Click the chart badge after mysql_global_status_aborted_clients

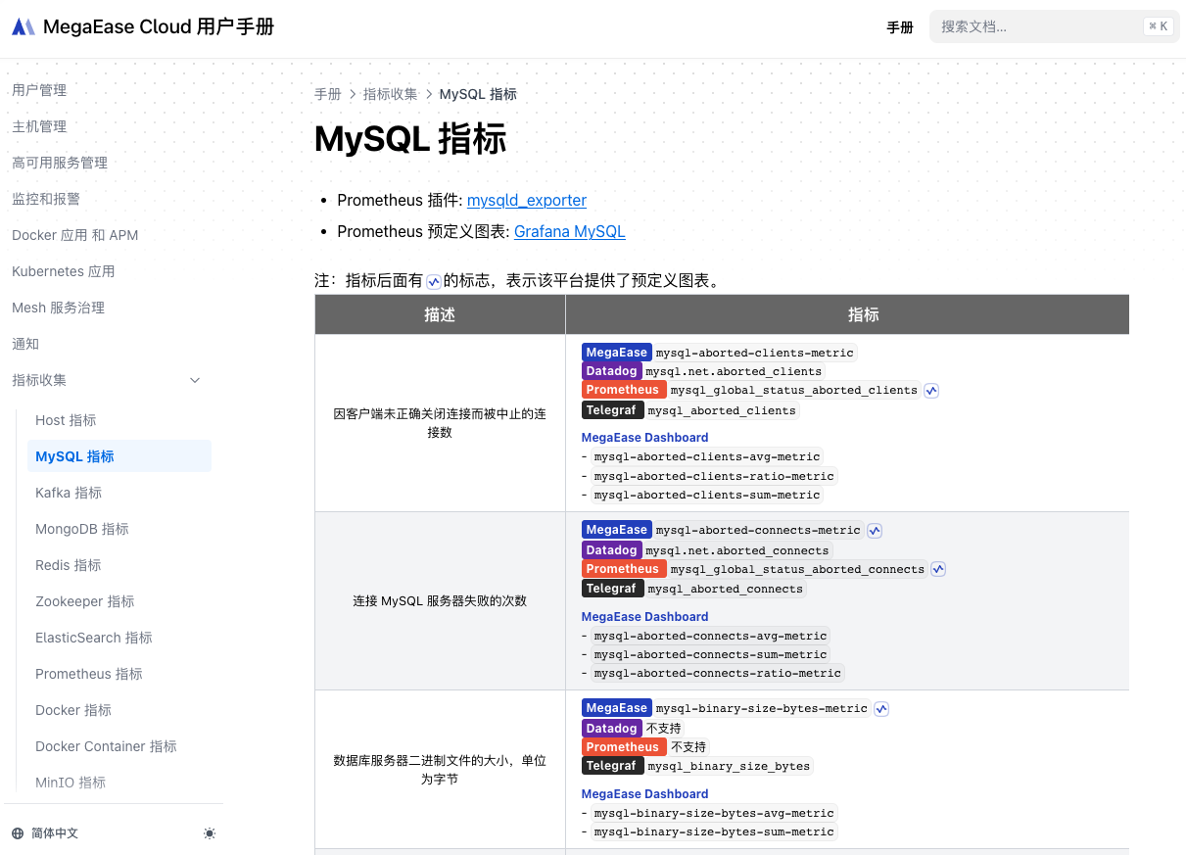[930, 390]
